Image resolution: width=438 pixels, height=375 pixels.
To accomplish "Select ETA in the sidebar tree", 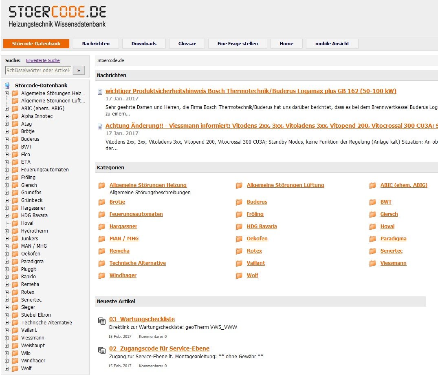I will coord(26,162).
